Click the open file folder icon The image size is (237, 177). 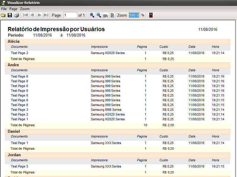[3, 15]
